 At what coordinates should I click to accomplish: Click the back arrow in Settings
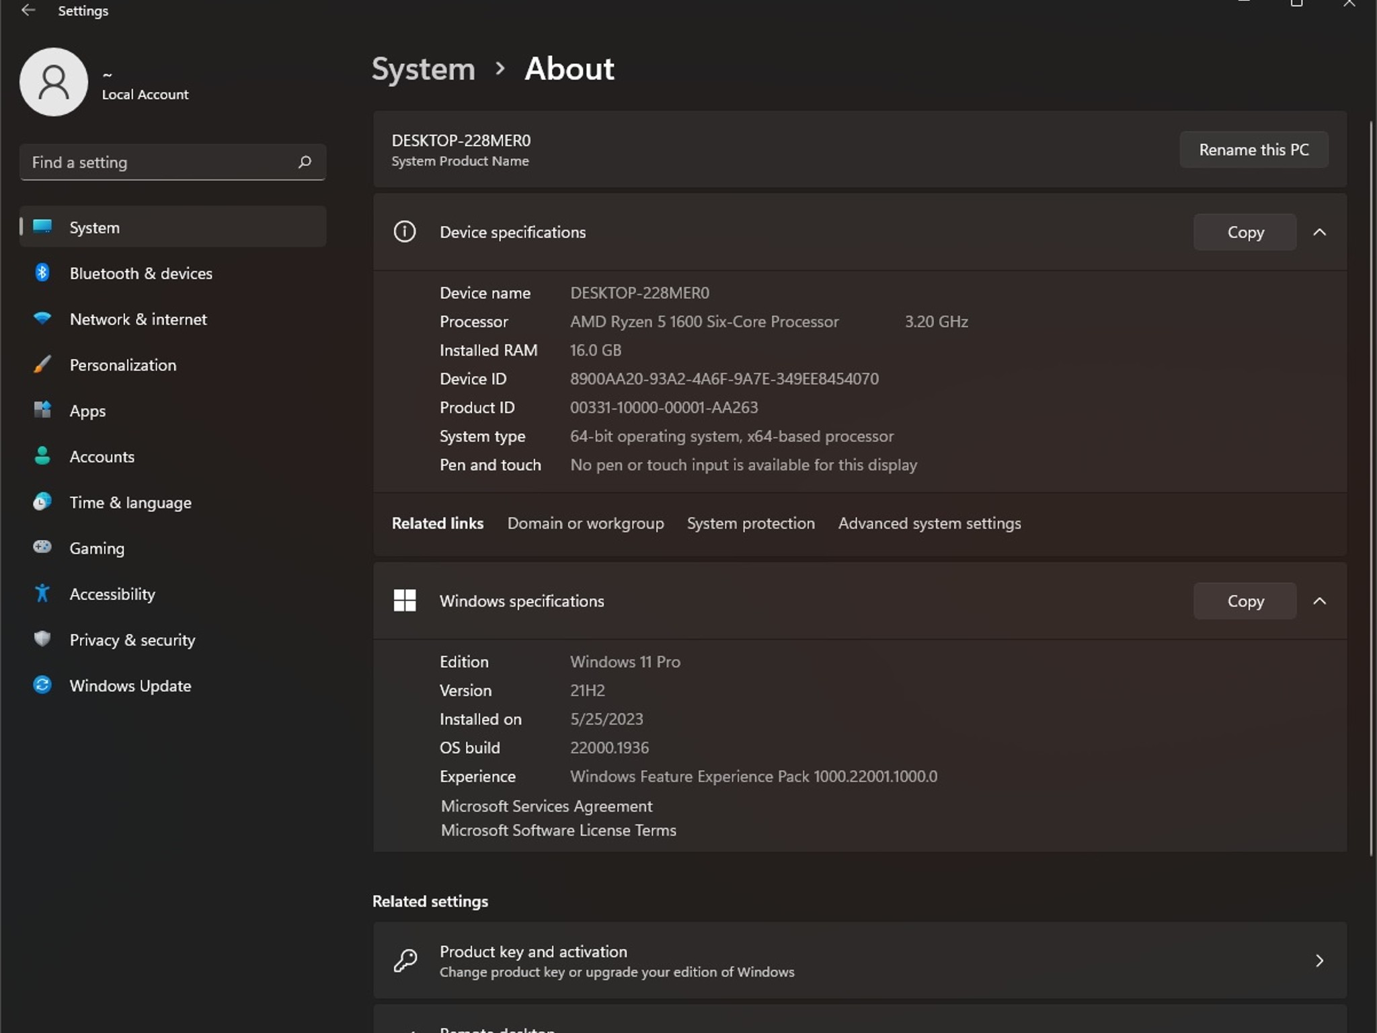tap(28, 10)
